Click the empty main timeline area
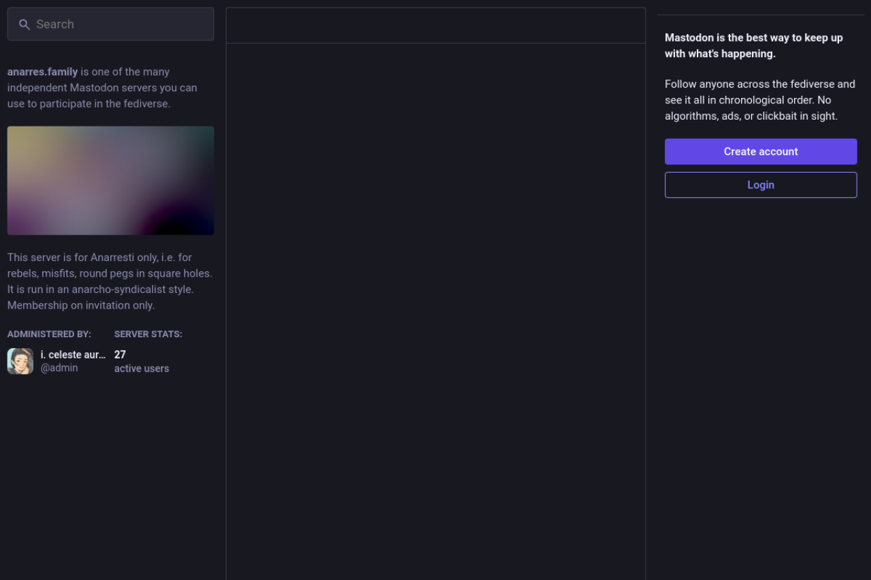The width and height of the screenshot is (871, 580). pos(435,306)
